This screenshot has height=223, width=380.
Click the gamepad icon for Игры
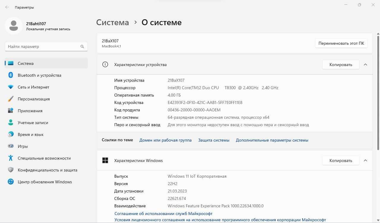tap(11, 146)
